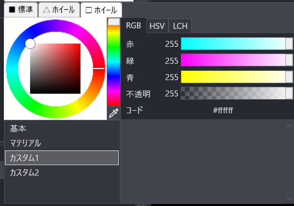Screen dimensions: 294x206
Task: Click the #ffffff color code field
Action: (223, 110)
